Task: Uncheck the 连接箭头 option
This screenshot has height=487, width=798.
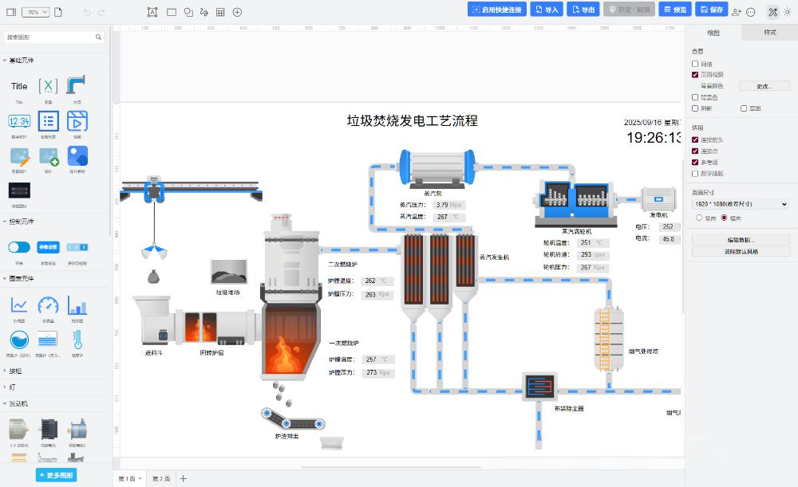Action: point(695,139)
